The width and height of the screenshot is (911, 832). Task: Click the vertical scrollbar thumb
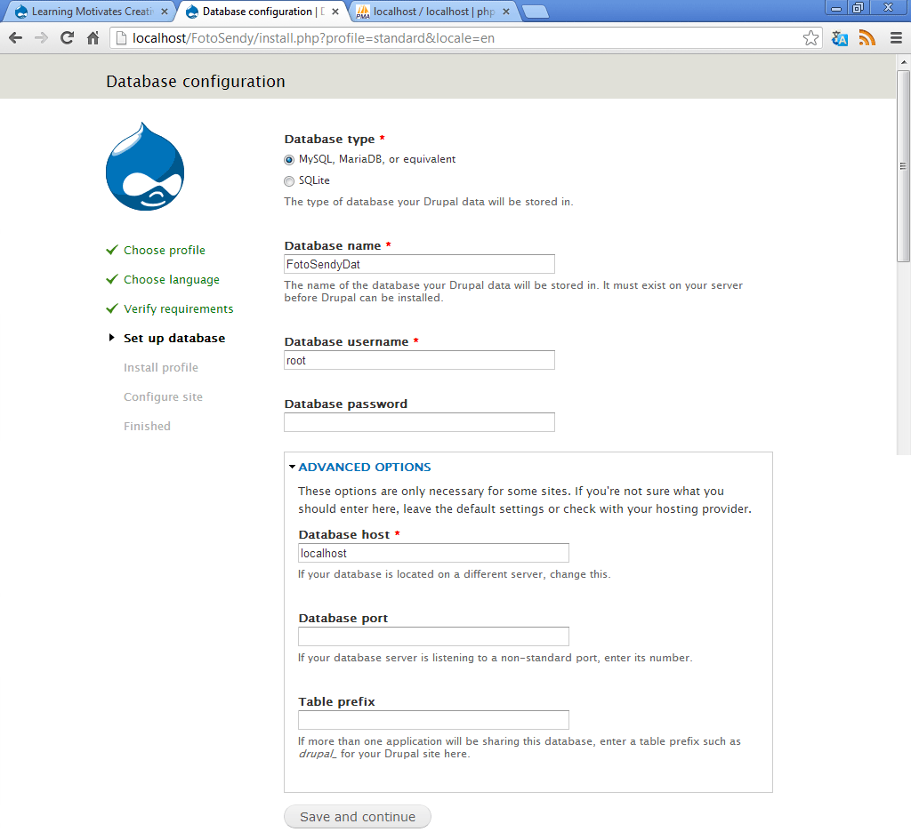pos(903,166)
